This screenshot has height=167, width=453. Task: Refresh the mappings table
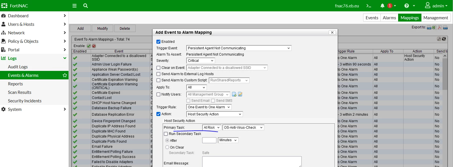click(444, 39)
